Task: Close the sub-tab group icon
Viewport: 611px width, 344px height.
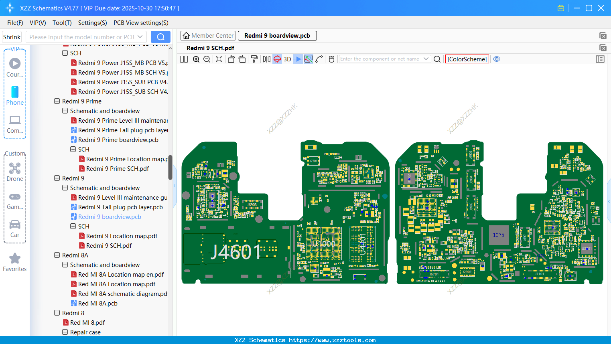Action: click(603, 48)
